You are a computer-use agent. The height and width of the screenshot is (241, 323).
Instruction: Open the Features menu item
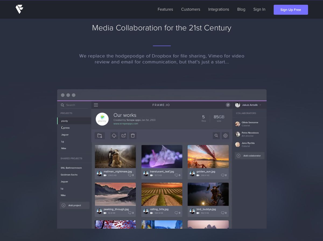(165, 9)
